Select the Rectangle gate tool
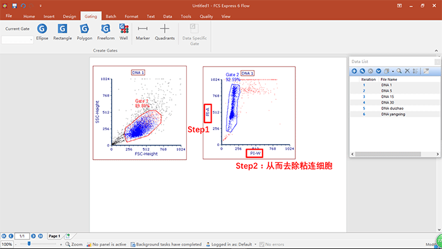This screenshot has width=442, height=249. [x=63, y=32]
